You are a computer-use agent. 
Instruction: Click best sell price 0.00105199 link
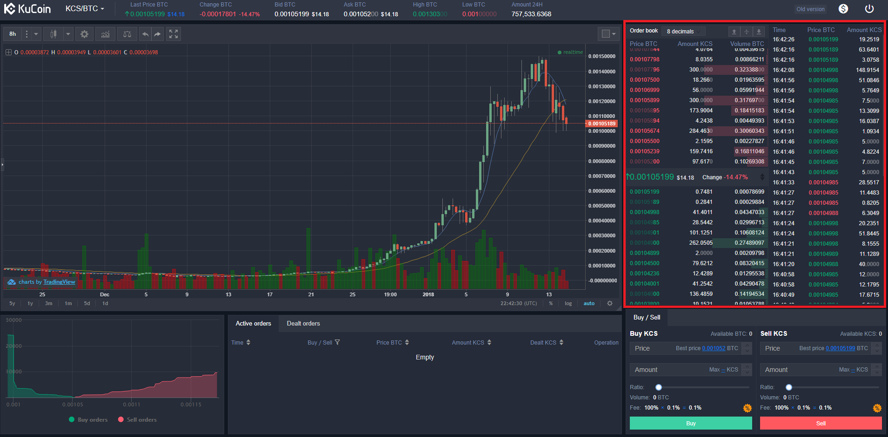click(x=841, y=348)
